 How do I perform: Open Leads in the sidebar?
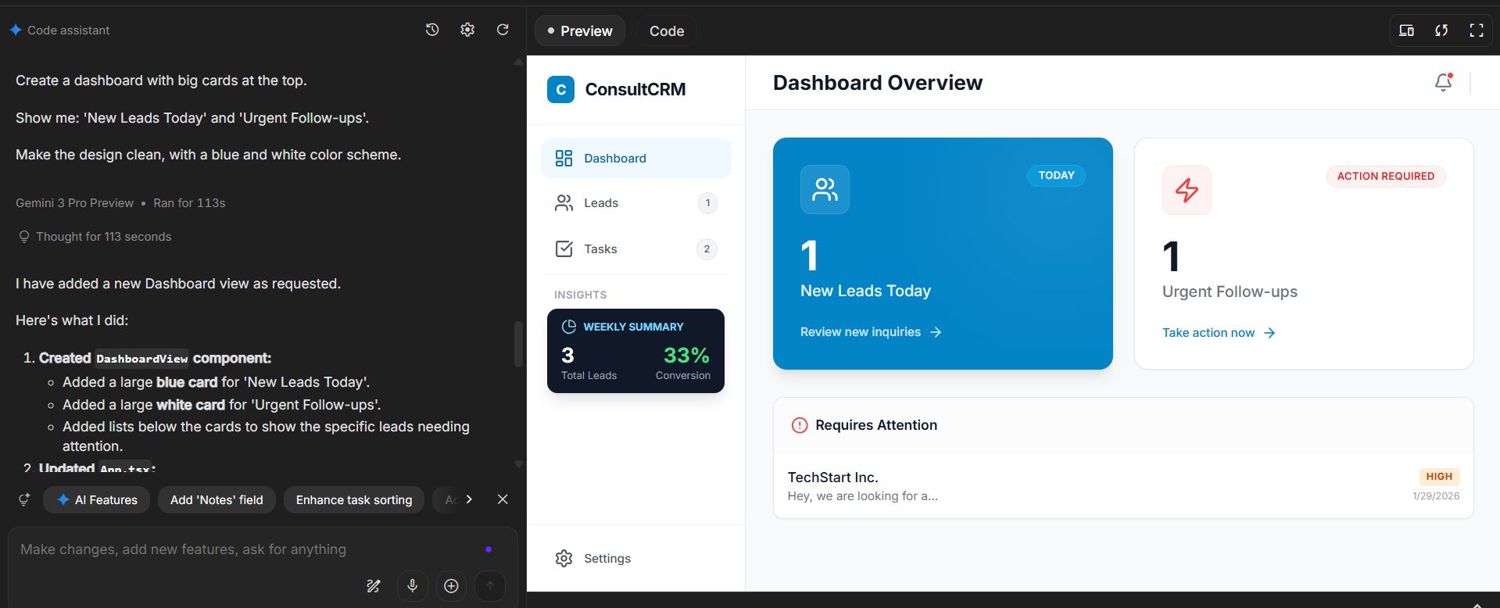coord(636,203)
